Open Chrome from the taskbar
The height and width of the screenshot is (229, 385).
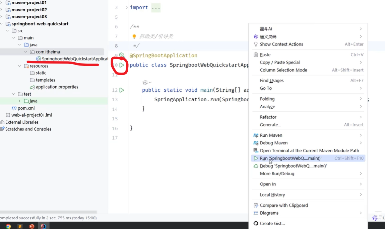coord(8,226)
